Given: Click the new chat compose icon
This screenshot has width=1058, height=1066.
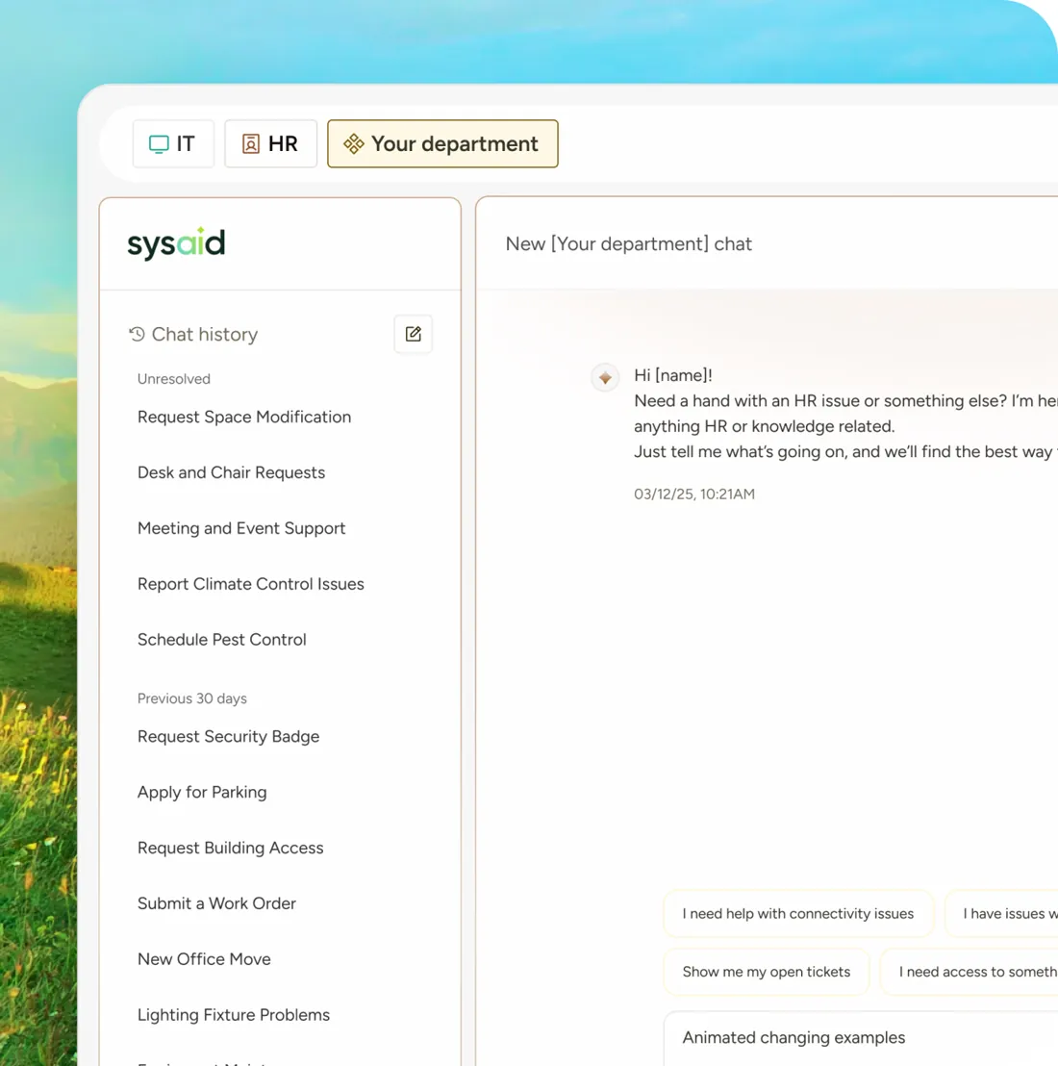Looking at the screenshot, I should point(414,334).
